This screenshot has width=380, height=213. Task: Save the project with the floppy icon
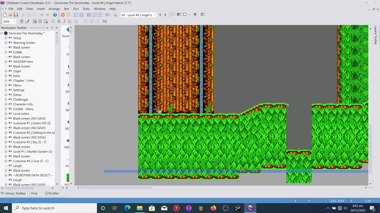coord(16,15)
